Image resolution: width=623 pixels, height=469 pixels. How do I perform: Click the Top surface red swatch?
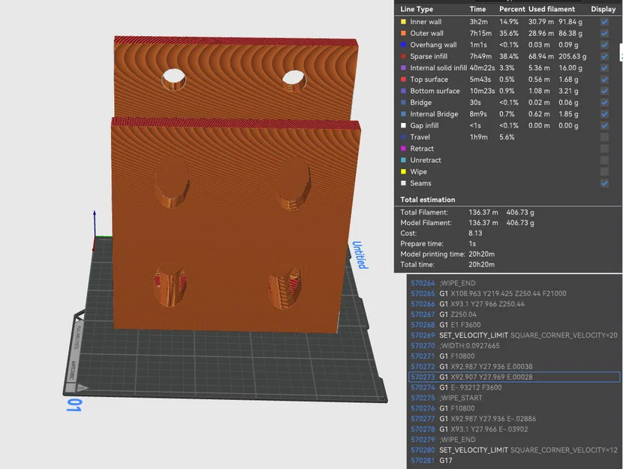pos(403,80)
